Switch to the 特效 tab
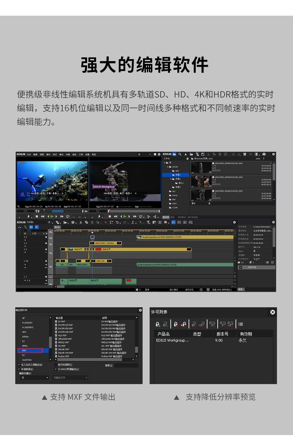The height and width of the screenshot is (448, 293). 173,217
